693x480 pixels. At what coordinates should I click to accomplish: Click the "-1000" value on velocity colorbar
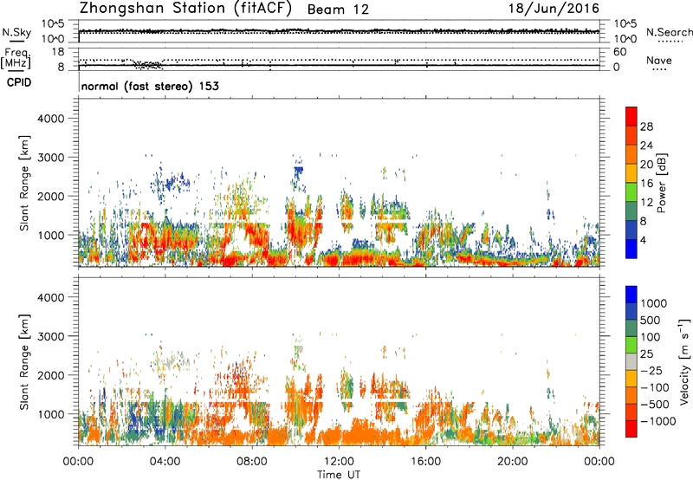coord(657,421)
